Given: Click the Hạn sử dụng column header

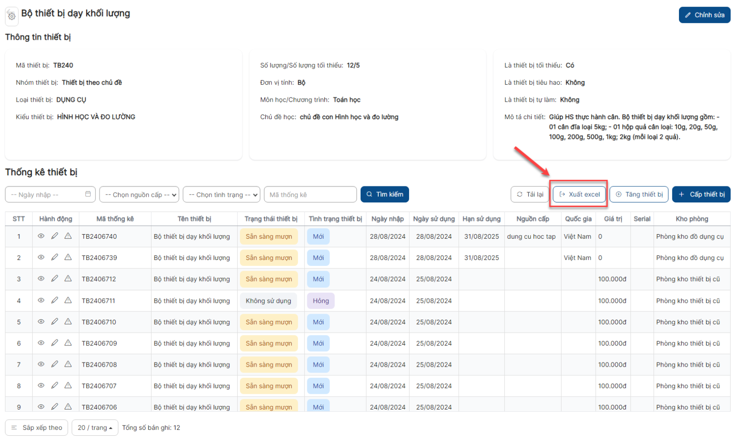Looking at the screenshot, I should pyautogui.click(x=481, y=219).
